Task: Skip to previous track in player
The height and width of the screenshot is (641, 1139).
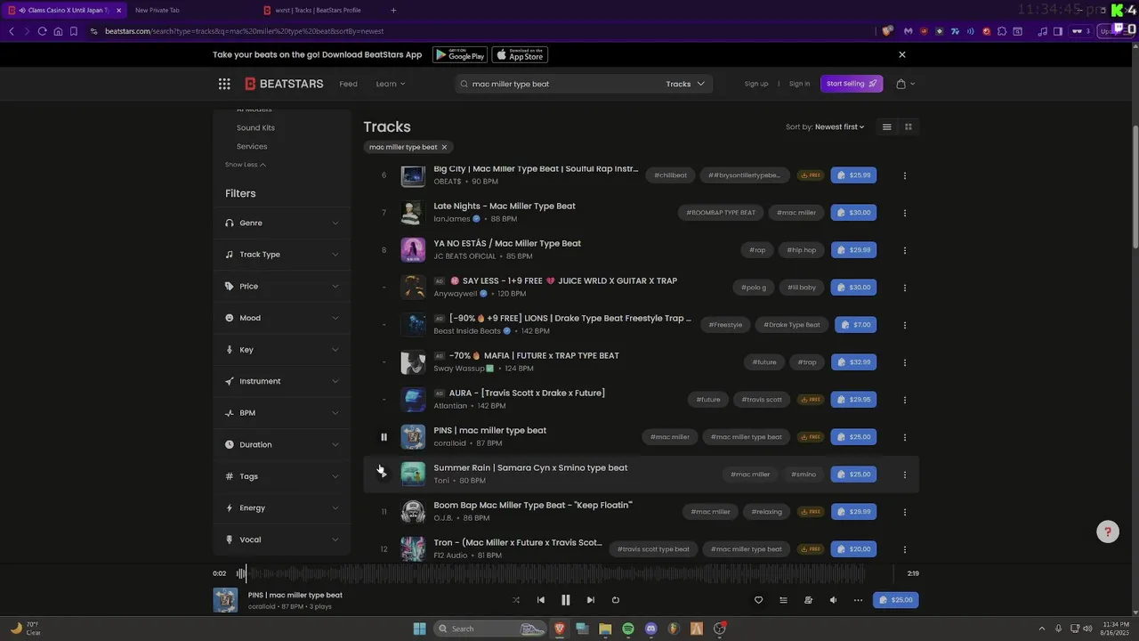Action: (x=540, y=600)
